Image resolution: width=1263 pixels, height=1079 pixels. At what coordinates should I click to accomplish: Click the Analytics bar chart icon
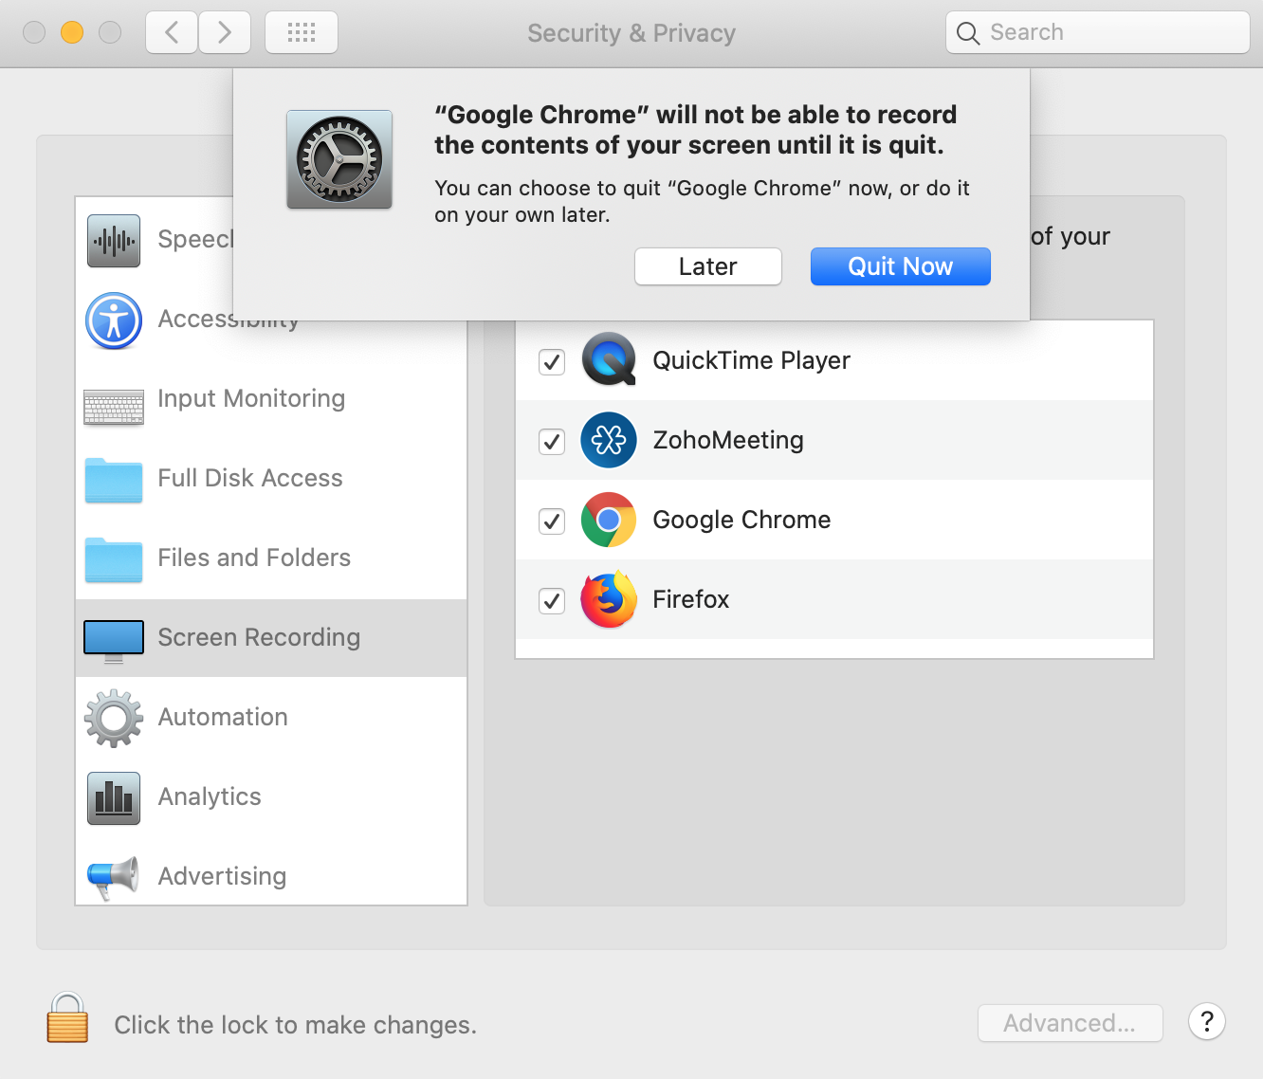click(x=114, y=797)
